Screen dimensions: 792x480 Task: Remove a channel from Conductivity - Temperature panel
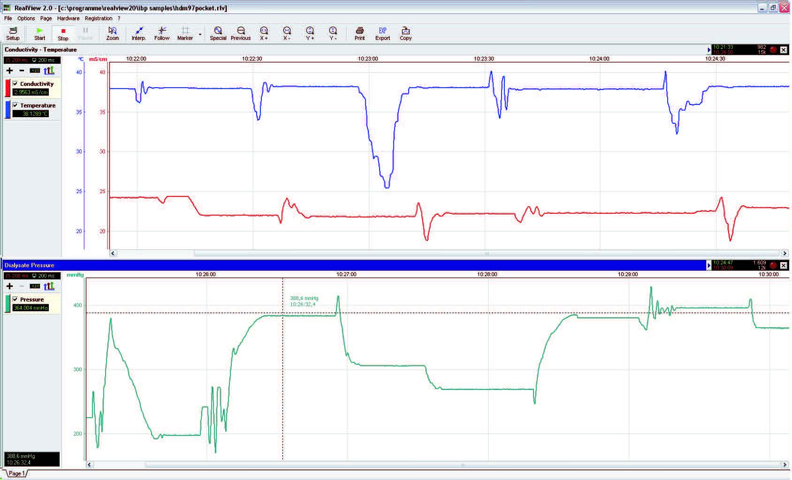[22, 70]
